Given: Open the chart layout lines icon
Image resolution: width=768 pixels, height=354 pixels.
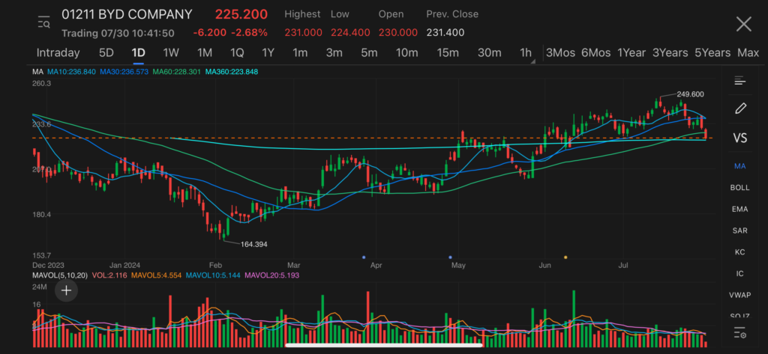Looking at the screenshot, I should [x=739, y=81].
